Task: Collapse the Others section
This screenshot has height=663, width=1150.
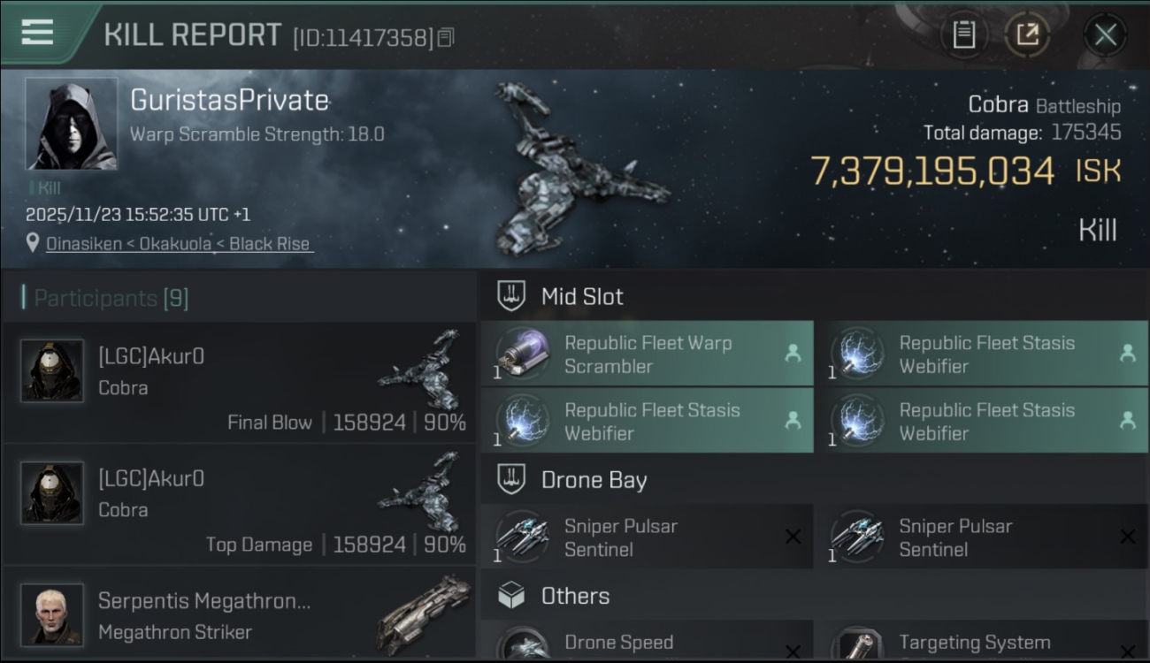Action: [x=575, y=596]
